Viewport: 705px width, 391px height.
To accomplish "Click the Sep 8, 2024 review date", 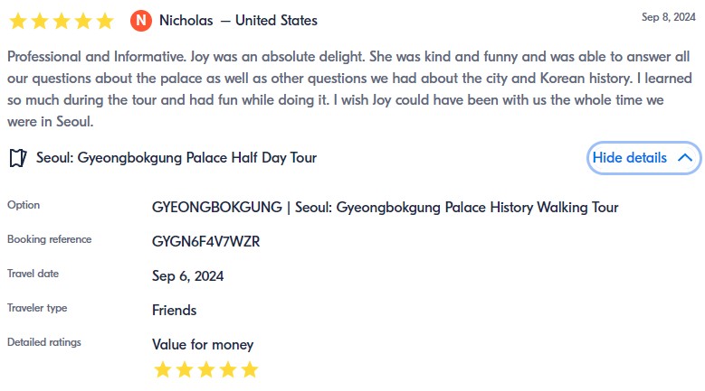I will coord(668,17).
